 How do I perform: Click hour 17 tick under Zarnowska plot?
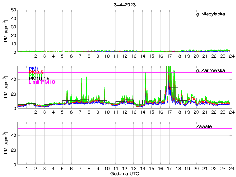[169, 112]
